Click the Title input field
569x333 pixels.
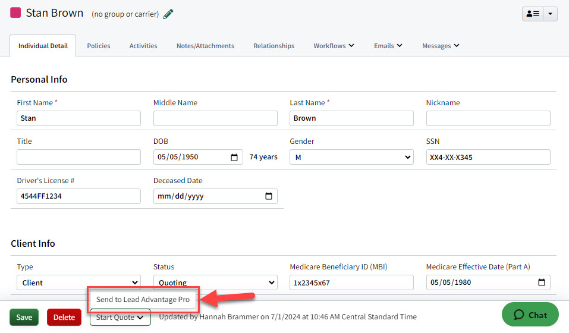click(78, 157)
